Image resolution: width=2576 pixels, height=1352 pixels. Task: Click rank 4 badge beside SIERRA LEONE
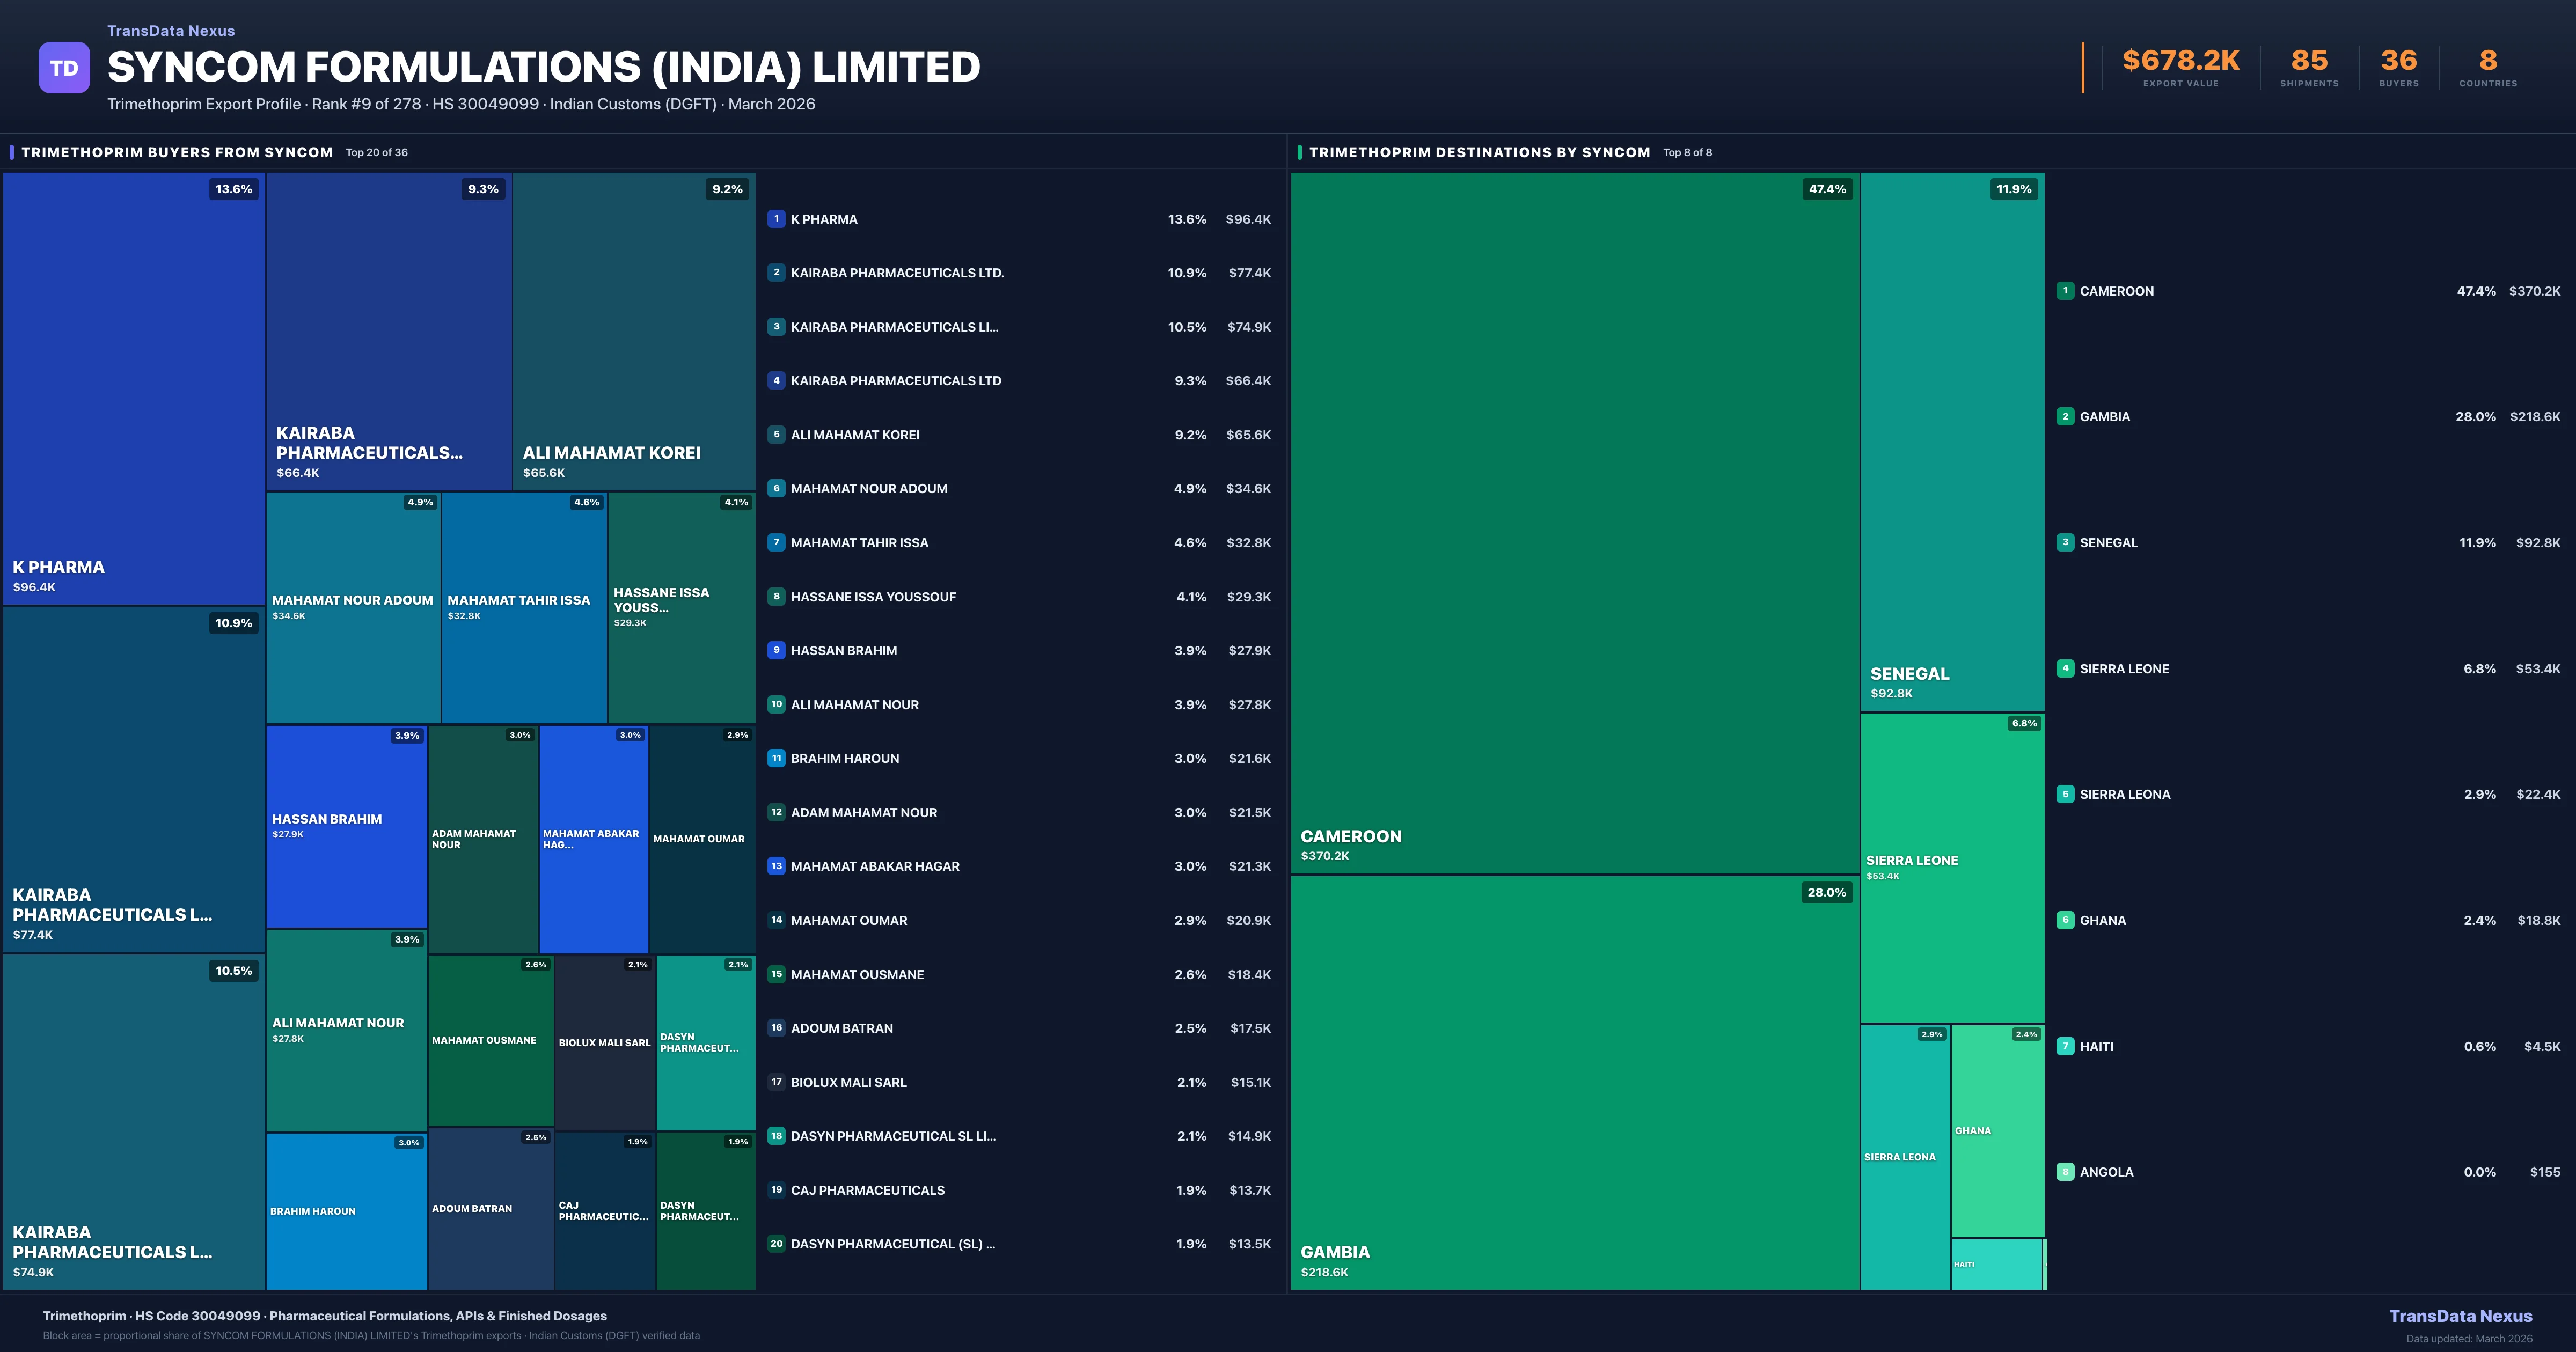(2065, 668)
